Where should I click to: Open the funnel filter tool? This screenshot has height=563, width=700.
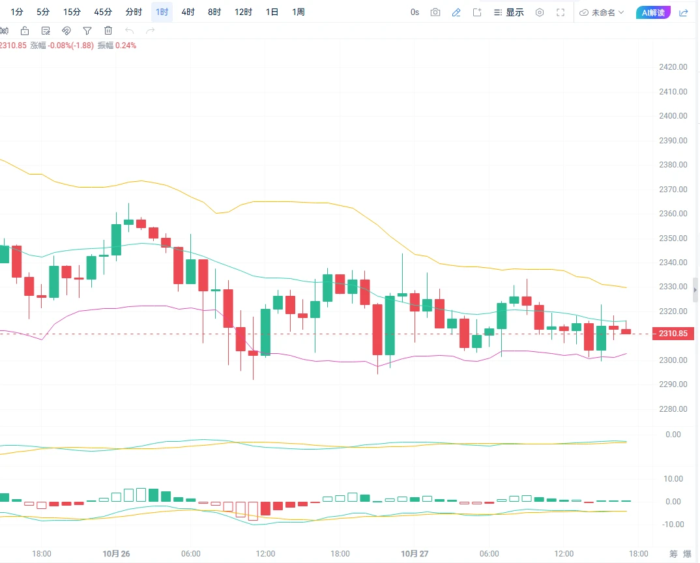87,31
